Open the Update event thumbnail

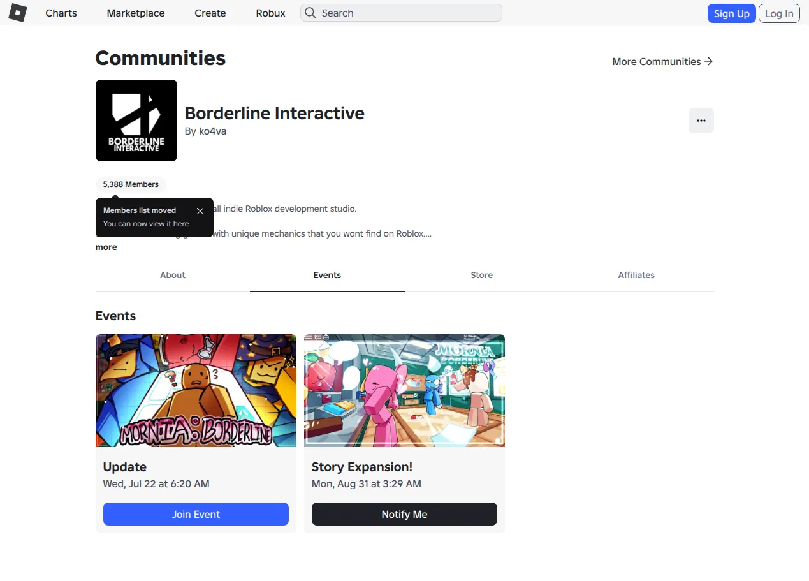pyautogui.click(x=196, y=390)
